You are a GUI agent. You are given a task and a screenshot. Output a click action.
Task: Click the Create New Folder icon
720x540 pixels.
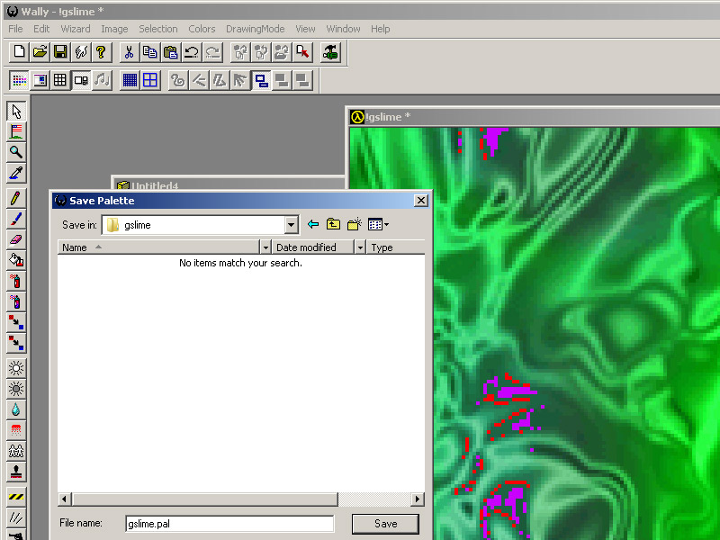[x=354, y=224]
